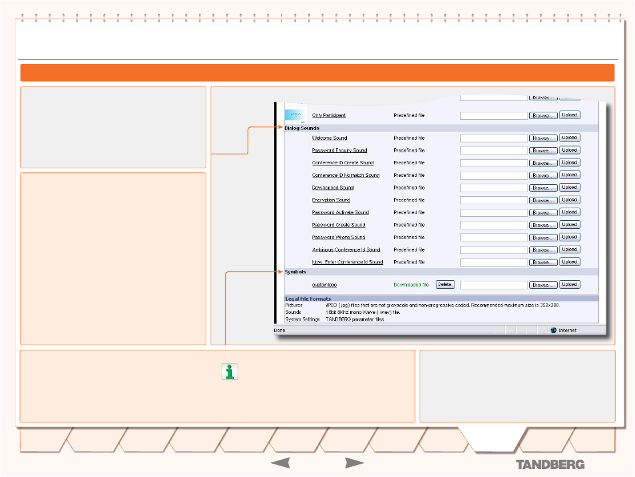Select the white active bottom tab
This screenshot has width=635, height=477.
tap(492, 442)
